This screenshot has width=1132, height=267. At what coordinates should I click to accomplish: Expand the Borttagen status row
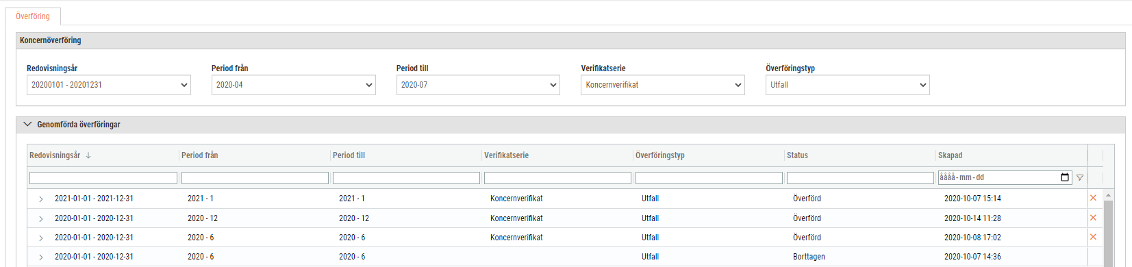tap(41, 257)
